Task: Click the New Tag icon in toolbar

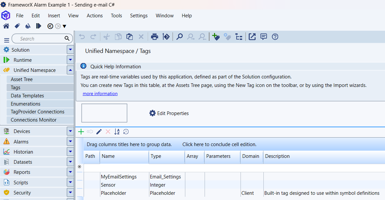Action: pyautogui.click(x=215, y=37)
